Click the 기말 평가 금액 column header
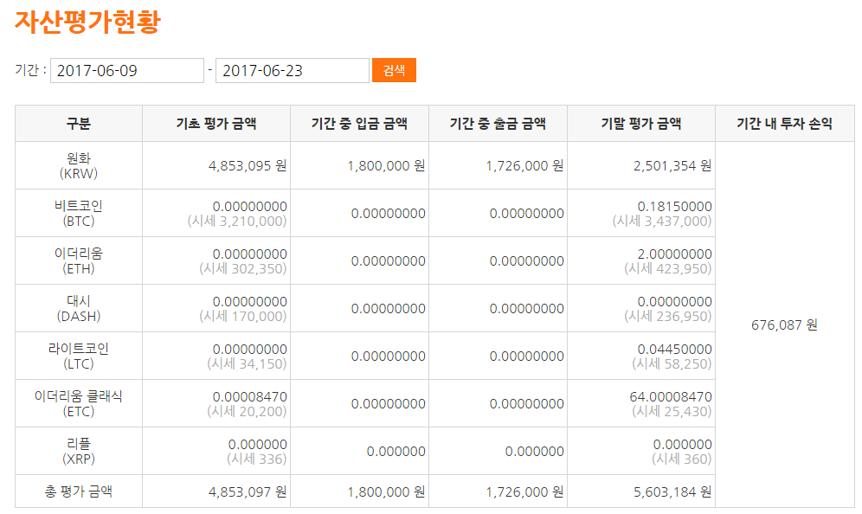The width and height of the screenshot is (862, 514). coord(641,124)
